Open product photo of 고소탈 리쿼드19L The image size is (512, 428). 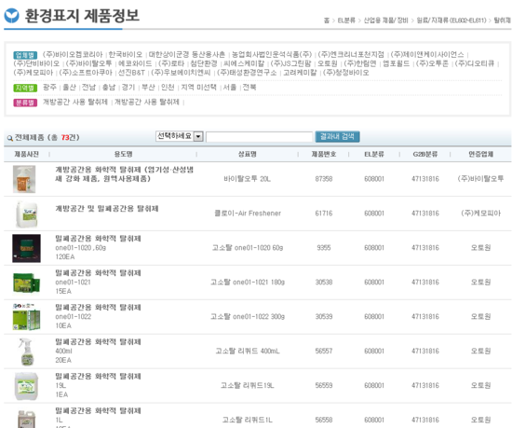(x=26, y=386)
